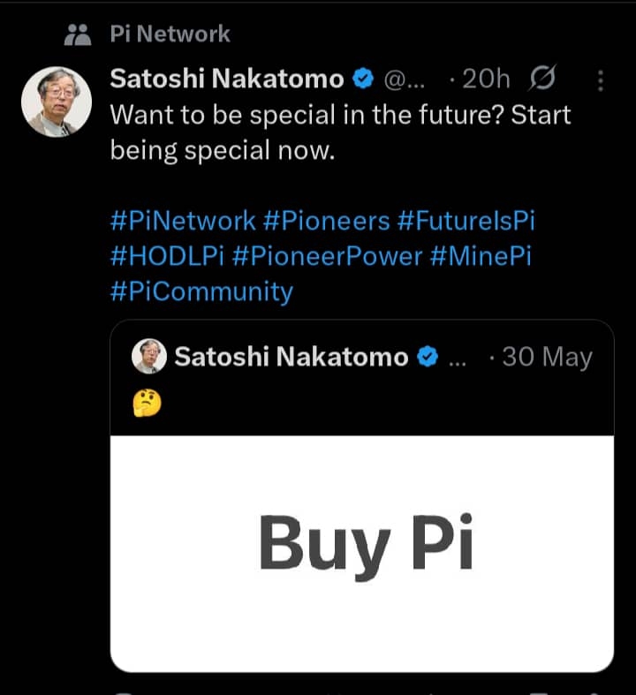Follow the #FutureIsPi hashtag link
Viewport: 636px width, 695px height.
click(466, 220)
